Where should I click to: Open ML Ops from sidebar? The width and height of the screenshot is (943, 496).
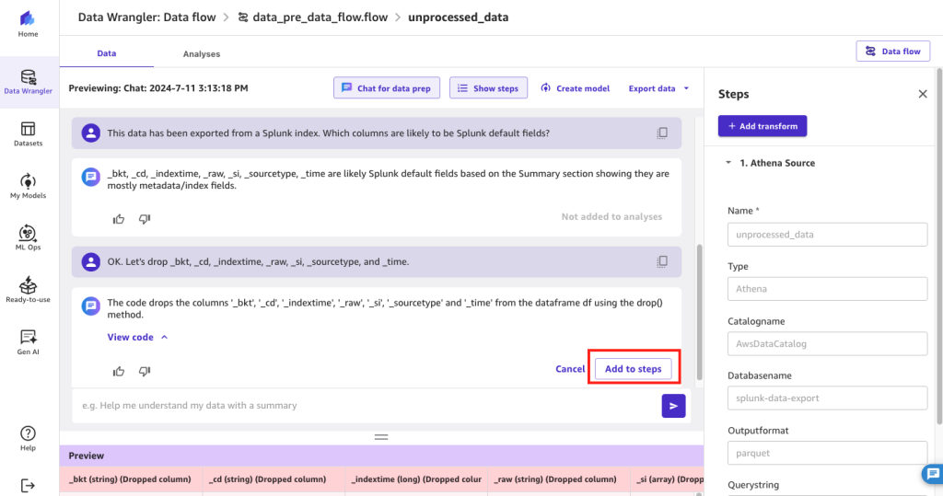[x=28, y=238]
